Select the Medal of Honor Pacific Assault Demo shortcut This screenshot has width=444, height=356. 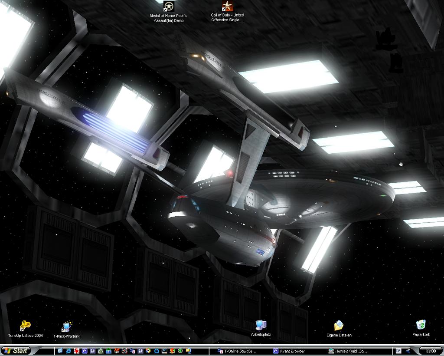click(169, 12)
